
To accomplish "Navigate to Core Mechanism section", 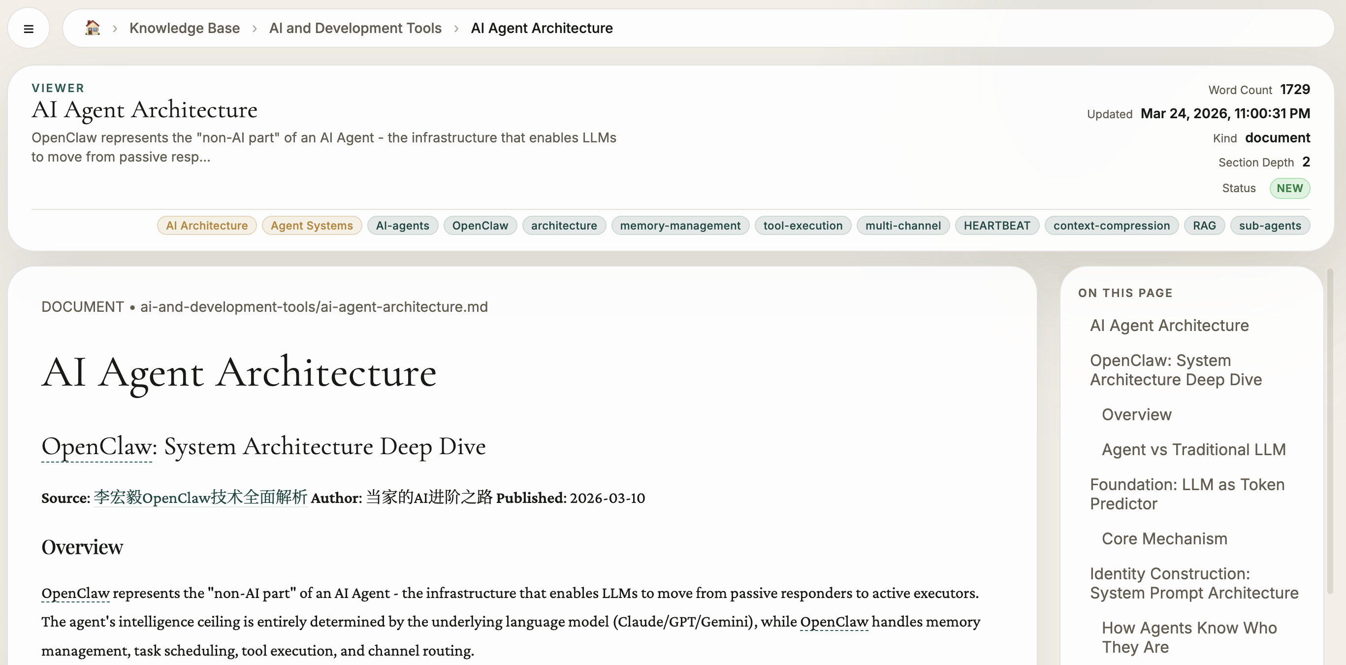I will click(x=1164, y=538).
